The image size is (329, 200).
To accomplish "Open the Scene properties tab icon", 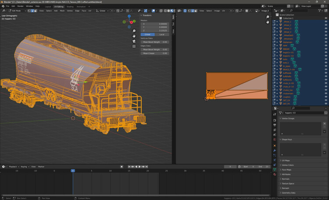I will click(275, 135).
